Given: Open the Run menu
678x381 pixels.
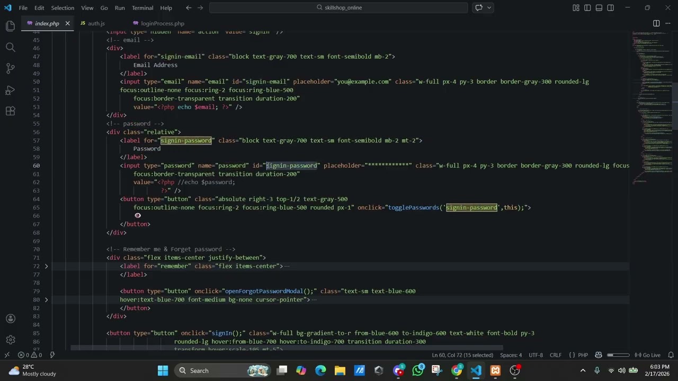Looking at the screenshot, I should 120,8.
